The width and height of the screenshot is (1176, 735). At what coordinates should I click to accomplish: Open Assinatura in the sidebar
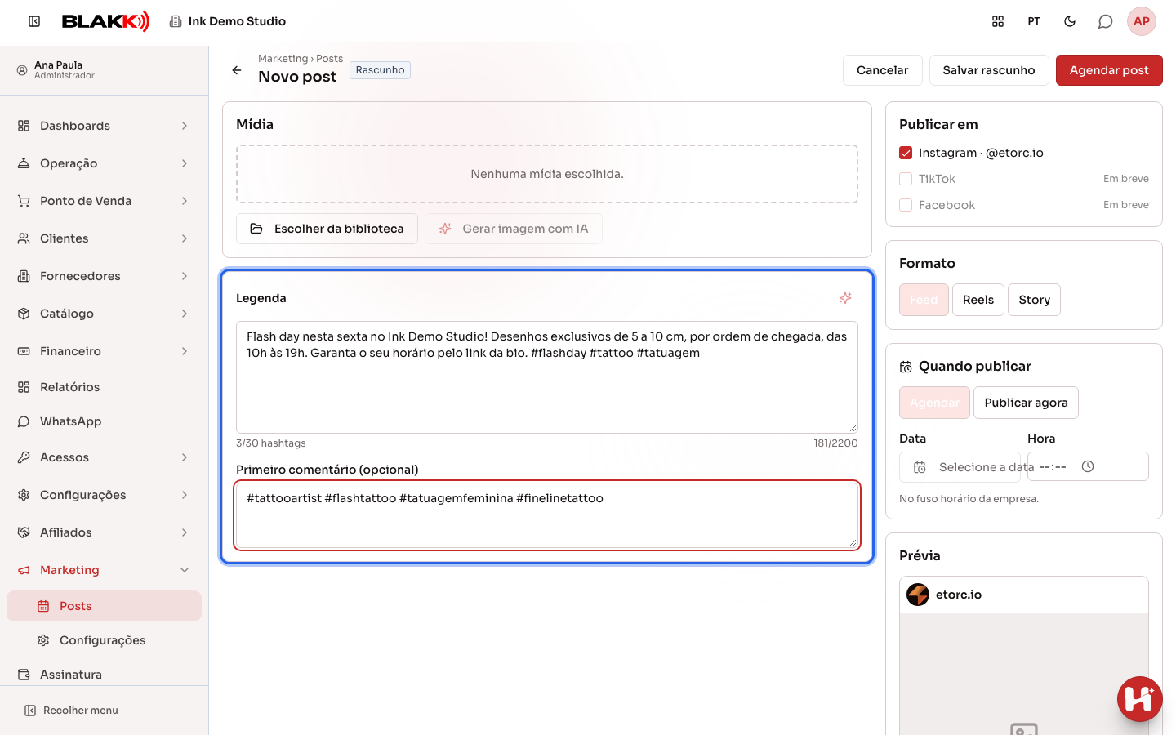point(105,675)
